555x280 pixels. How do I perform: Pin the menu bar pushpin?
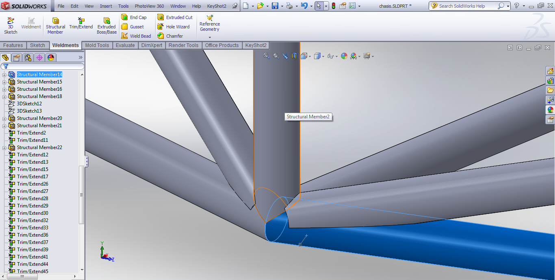235,6
